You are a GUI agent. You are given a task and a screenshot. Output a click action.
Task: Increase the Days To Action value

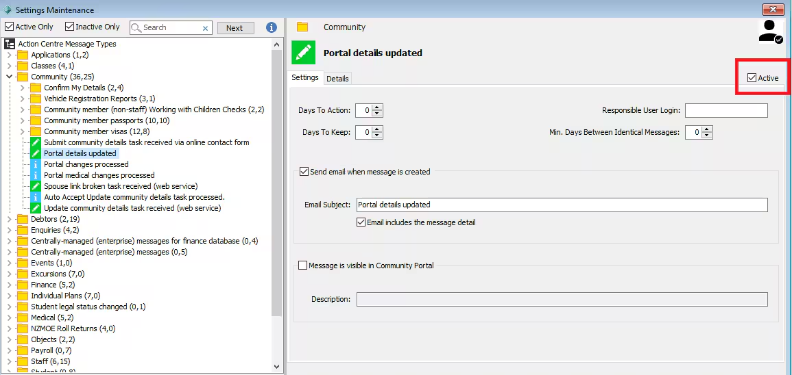click(378, 107)
